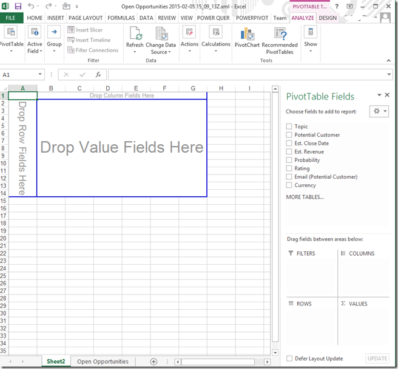Image resolution: width=398 pixels, height=369 pixels.
Task: Click the Save icon in quick access toolbar
Action: (18, 6)
